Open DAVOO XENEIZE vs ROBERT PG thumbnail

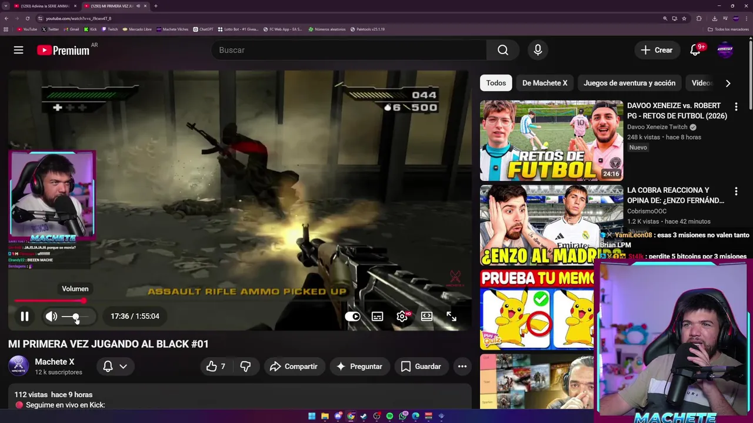pos(551,141)
